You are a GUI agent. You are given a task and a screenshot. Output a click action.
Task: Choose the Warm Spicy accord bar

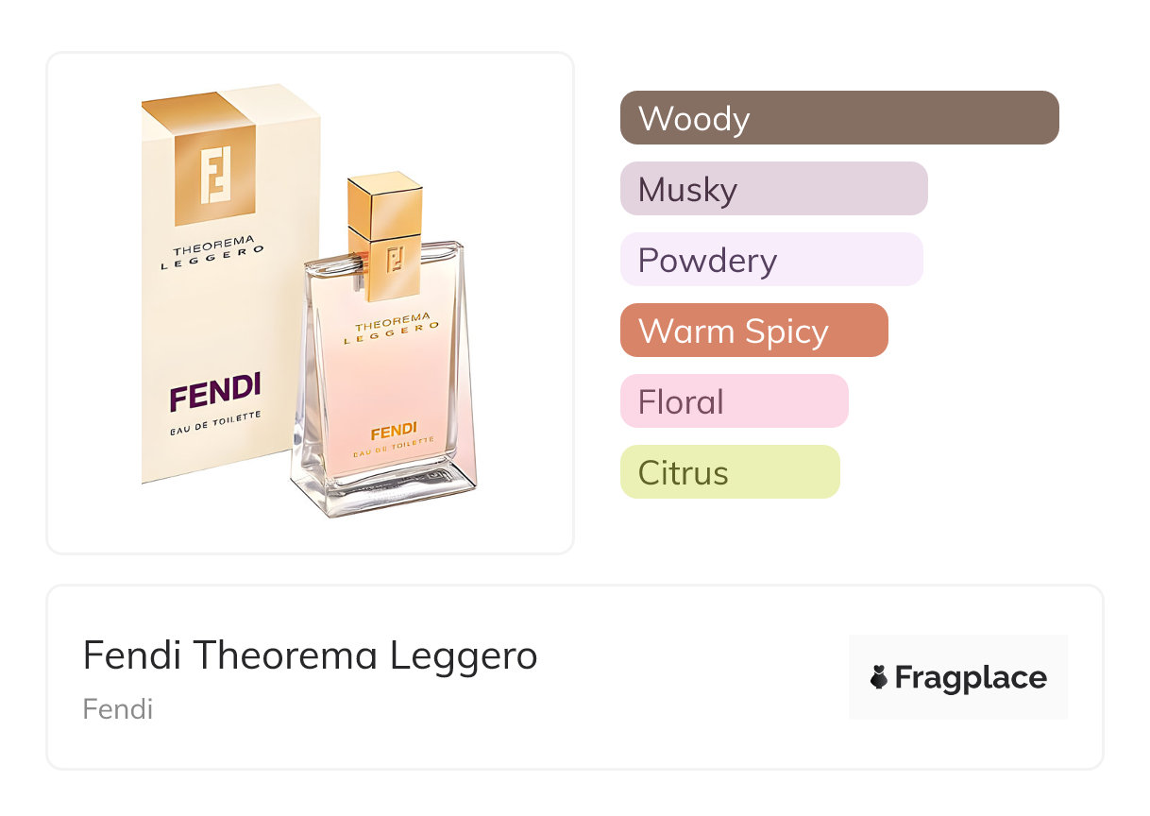753,331
